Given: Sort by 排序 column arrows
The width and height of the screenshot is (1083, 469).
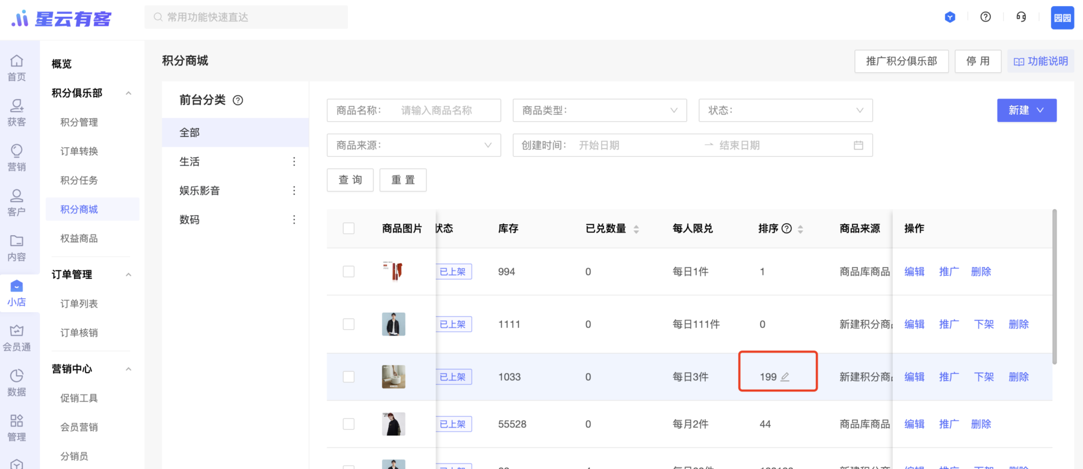Looking at the screenshot, I should (x=800, y=229).
